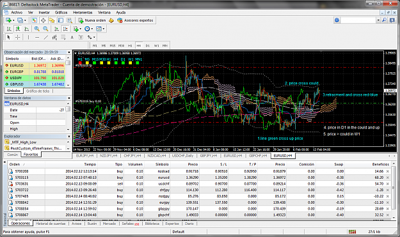
Task: Click the Market Watch scrollbar down arrow
Action: coord(68,86)
